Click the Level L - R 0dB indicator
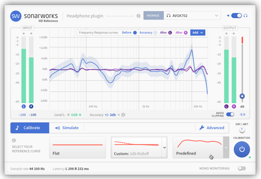Screen dimensions: 261x179 (x=68, y=115)
